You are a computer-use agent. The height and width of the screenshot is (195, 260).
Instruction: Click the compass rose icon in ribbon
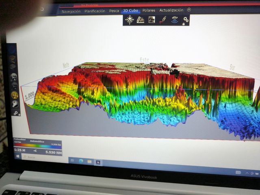[130, 20]
